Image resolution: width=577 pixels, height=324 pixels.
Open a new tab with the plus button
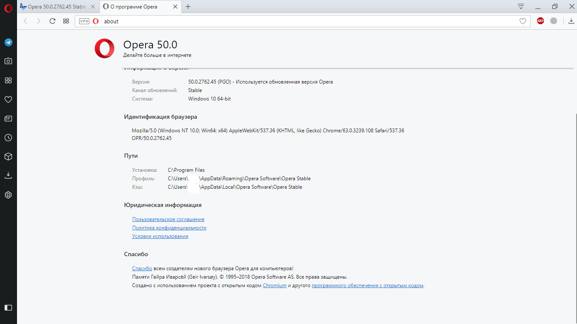click(x=188, y=7)
